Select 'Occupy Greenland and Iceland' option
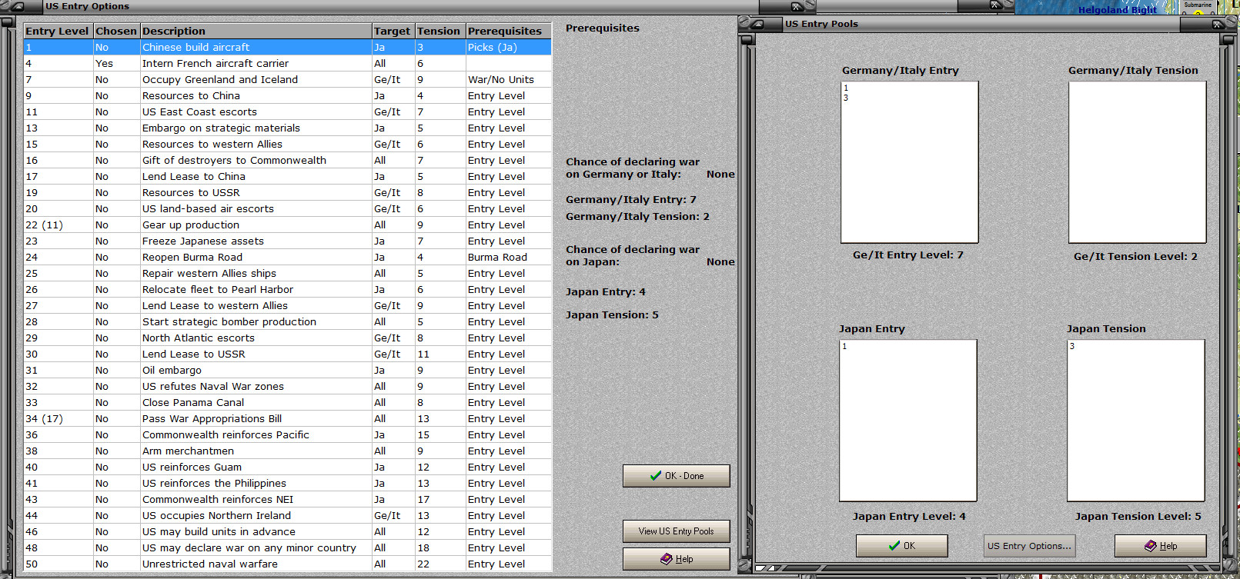1240x579 pixels. pyautogui.click(x=288, y=79)
